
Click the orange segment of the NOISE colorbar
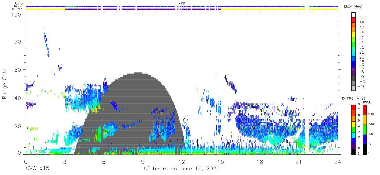pos(365,119)
